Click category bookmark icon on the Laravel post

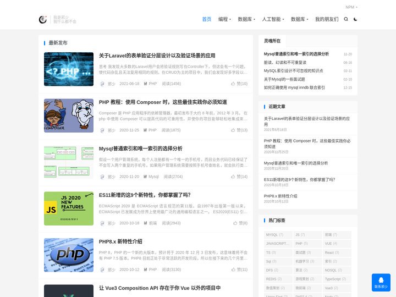(x=145, y=84)
